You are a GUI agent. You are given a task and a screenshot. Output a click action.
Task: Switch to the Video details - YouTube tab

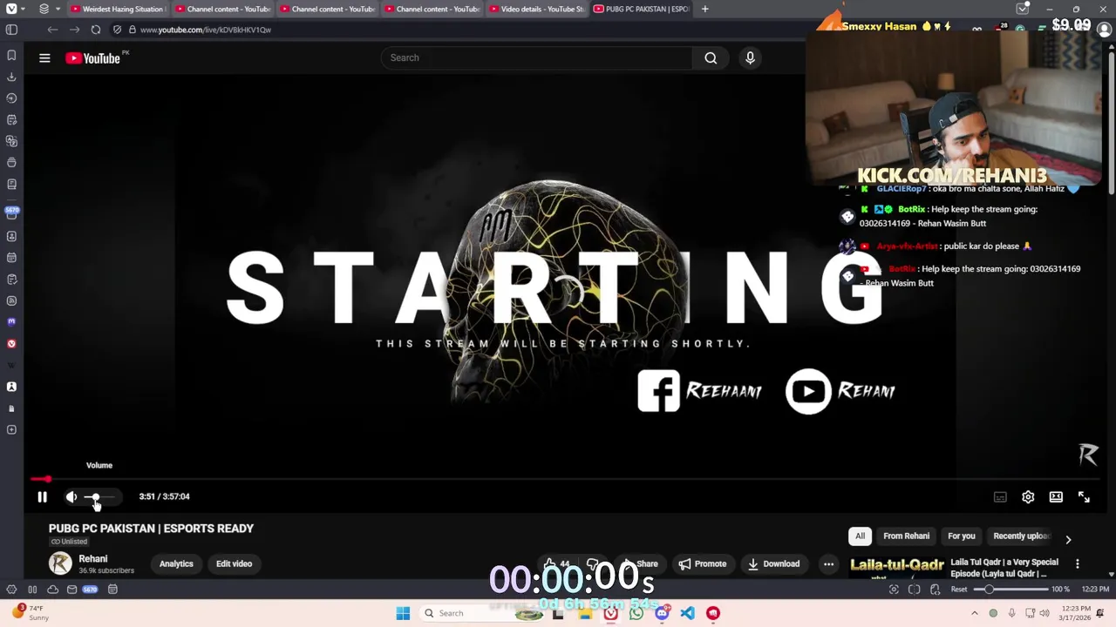click(536, 9)
